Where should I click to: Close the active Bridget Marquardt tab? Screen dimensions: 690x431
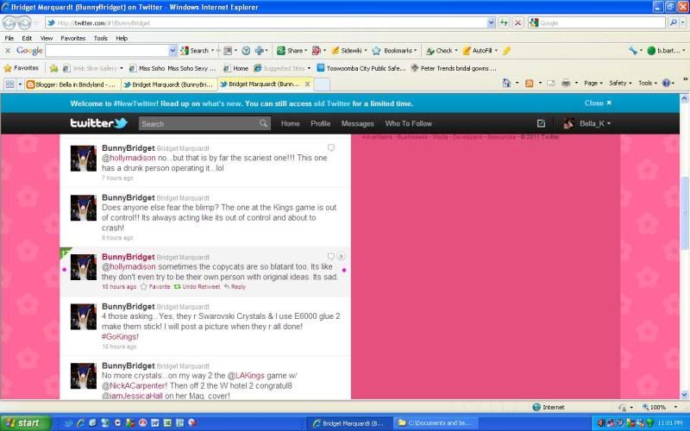pos(308,84)
